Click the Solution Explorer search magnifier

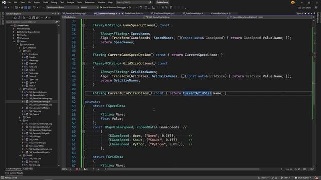(57, 22)
